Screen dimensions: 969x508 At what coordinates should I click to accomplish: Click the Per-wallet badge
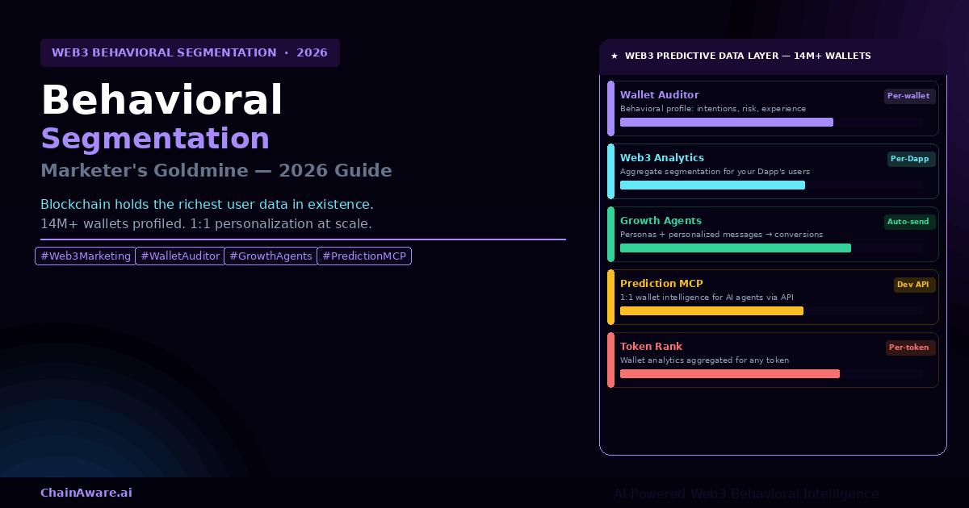[908, 96]
